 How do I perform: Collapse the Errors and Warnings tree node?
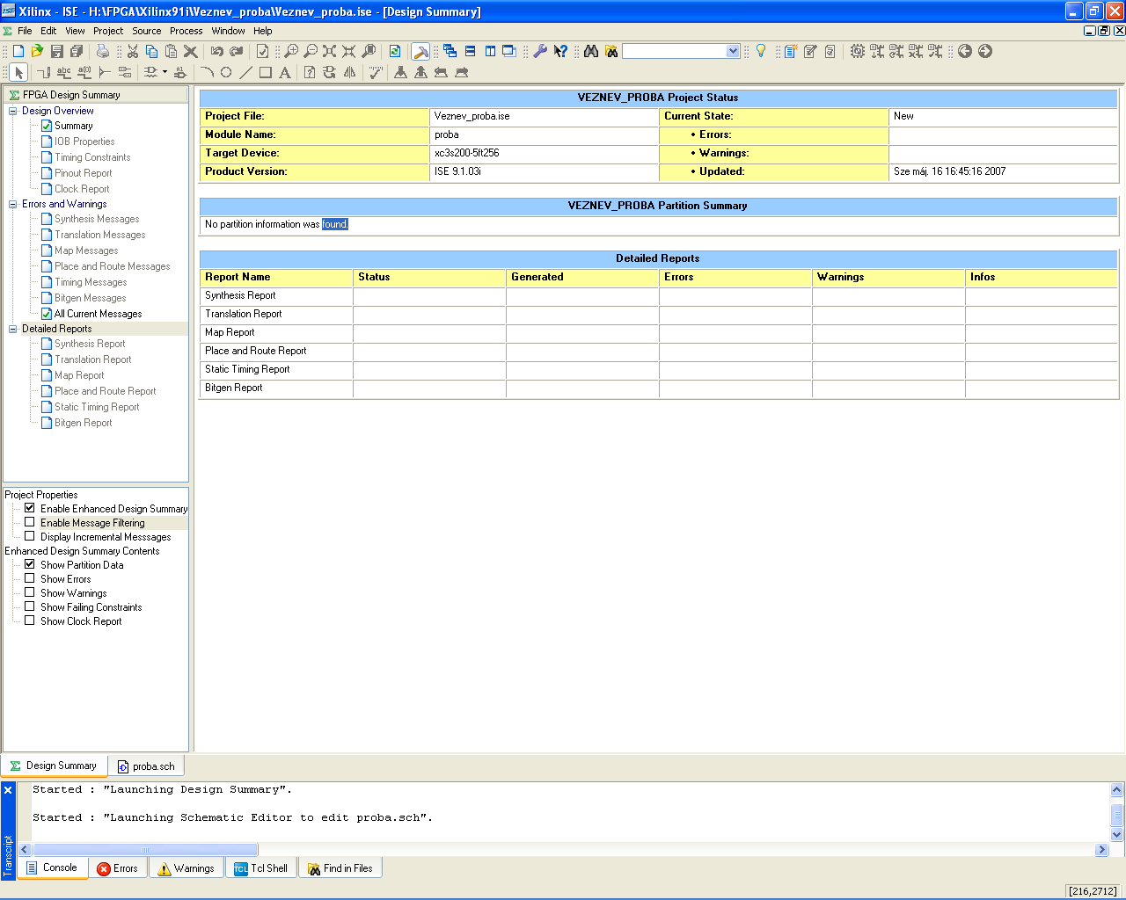pos(13,204)
